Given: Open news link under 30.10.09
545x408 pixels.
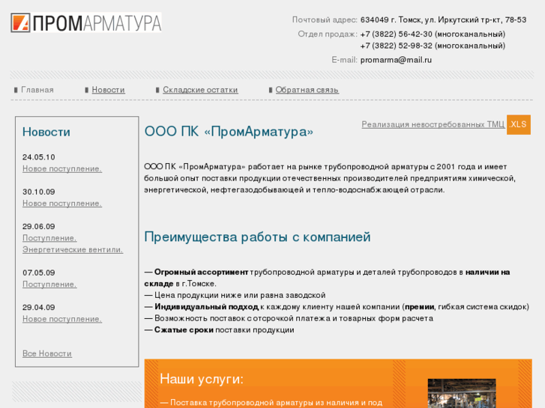Looking at the screenshot, I should (62, 204).
